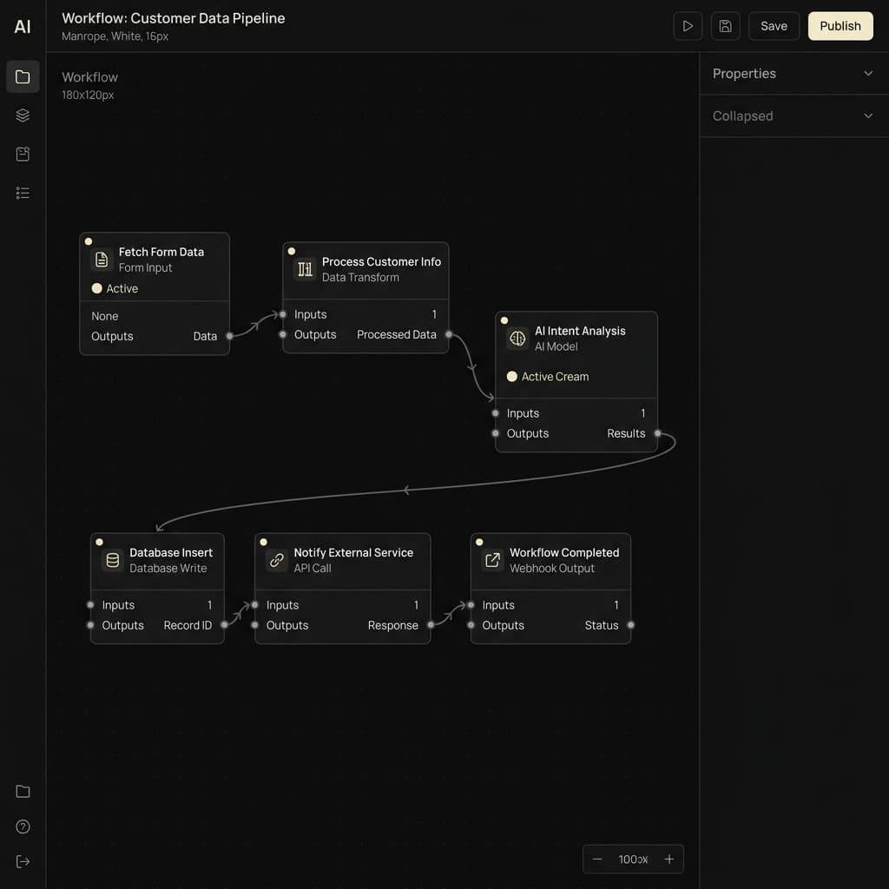Click the AI Intent Analysis brain icon
Viewport: 889px width, 889px height.
pyautogui.click(x=517, y=339)
